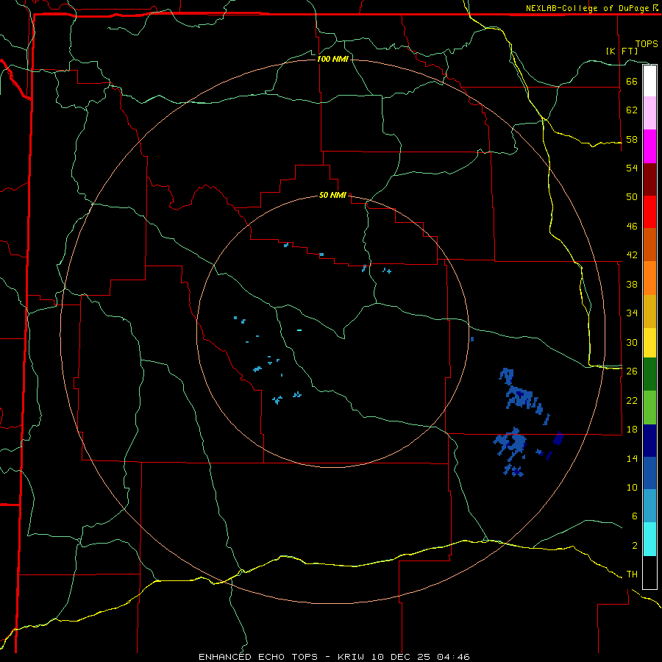Click the 'TOPS' legend title
The width and height of the screenshot is (662, 662).
pyautogui.click(x=647, y=44)
